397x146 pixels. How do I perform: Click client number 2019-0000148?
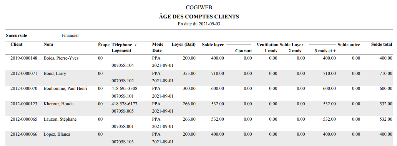coord(24,58)
